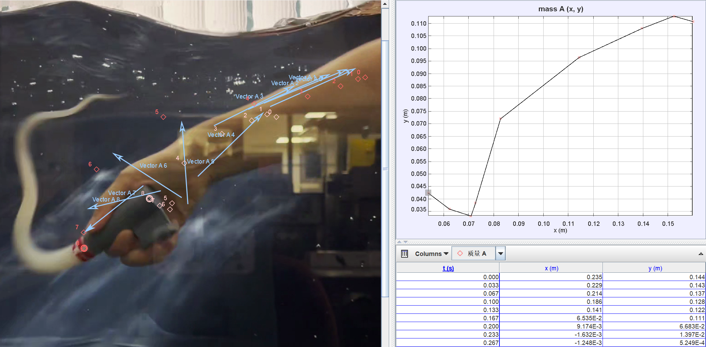Click the red circled marker 8 on the hose end
This screenshot has height=347, width=706.
tap(84, 248)
